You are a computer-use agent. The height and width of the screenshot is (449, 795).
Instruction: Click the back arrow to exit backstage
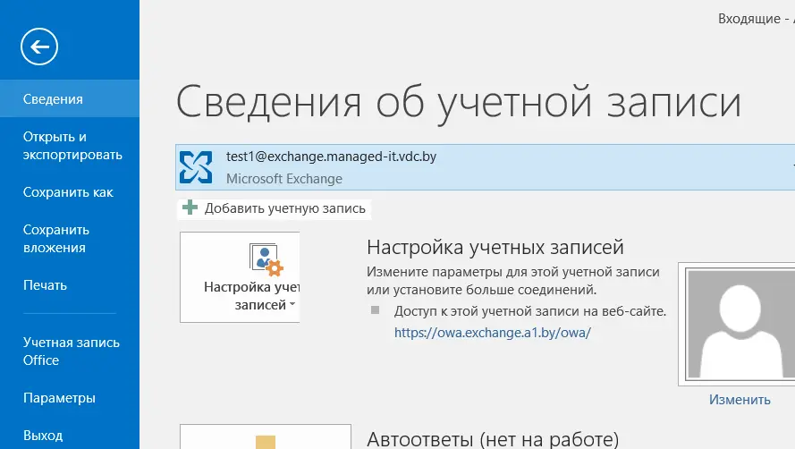click(x=40, y=46)
